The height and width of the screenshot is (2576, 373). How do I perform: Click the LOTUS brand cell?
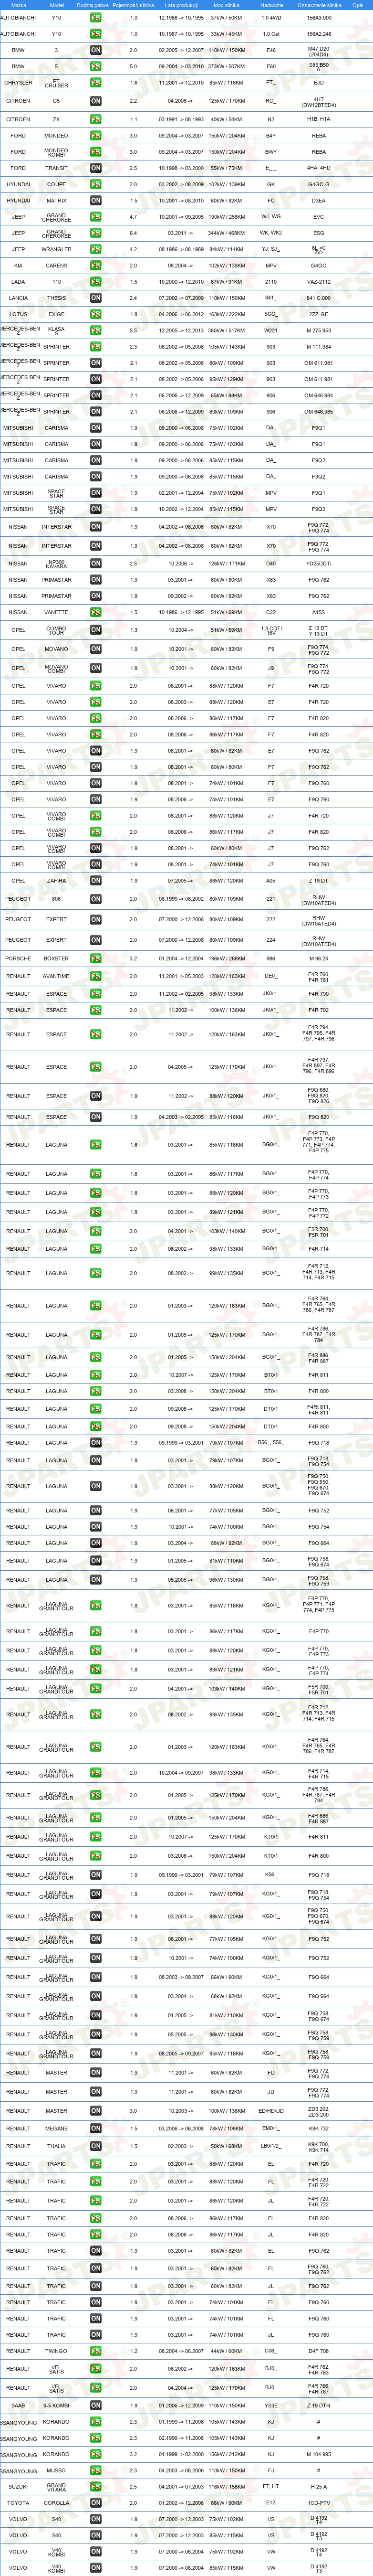[x=18, y=314]
